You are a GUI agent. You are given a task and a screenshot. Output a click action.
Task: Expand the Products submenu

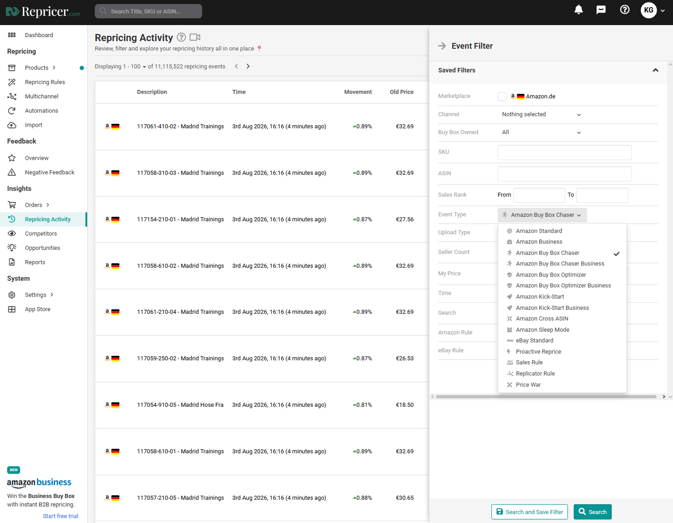coord(54,68)
